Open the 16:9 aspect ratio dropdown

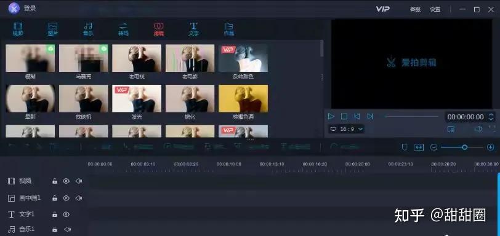pos(347,129)
